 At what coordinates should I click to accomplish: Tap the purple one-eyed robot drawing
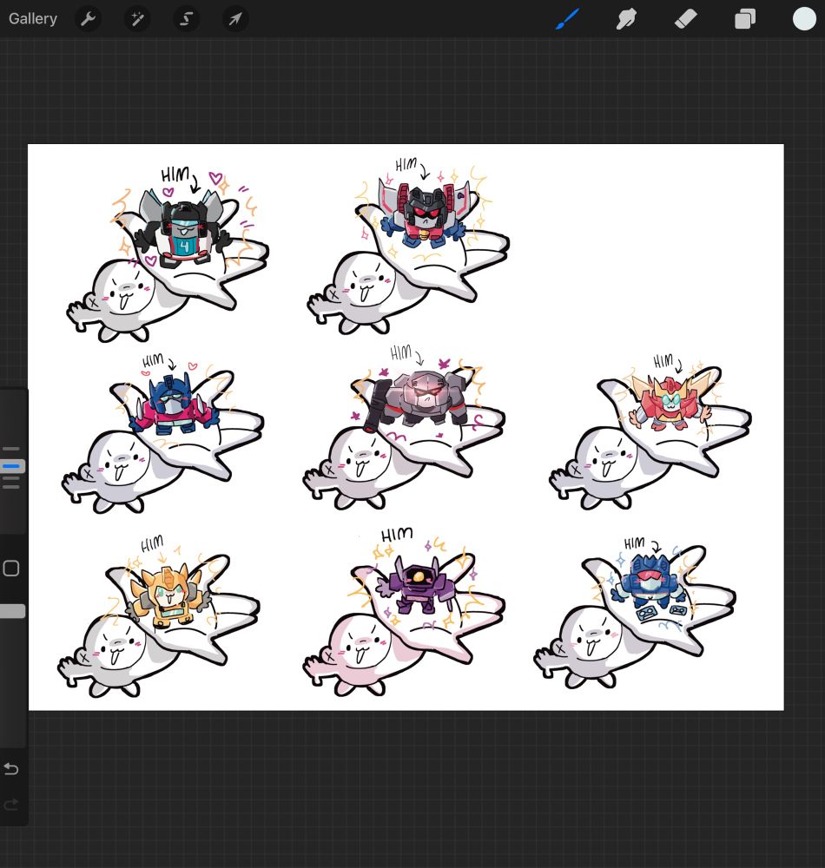point(416,586)
